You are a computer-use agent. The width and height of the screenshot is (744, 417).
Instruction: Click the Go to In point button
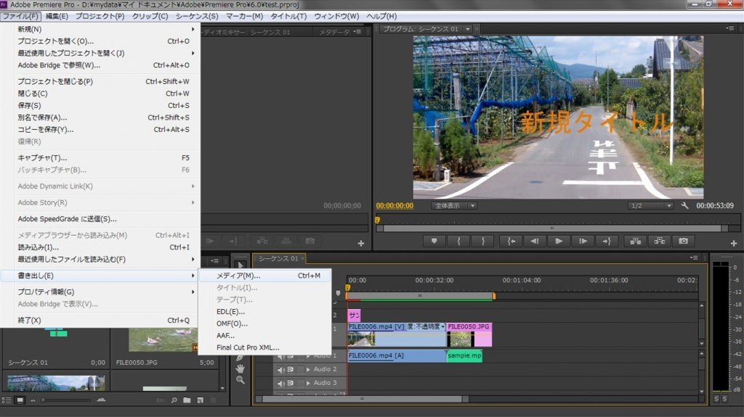point(511,241)
